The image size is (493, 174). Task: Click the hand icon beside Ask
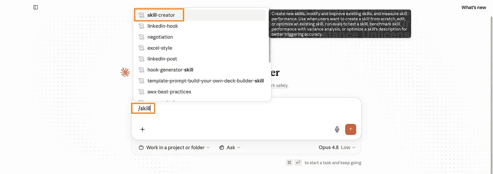(222, 148)
